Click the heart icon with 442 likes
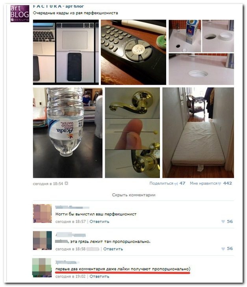The height and width of the screenshot is (287, 247). pos(219,183)
